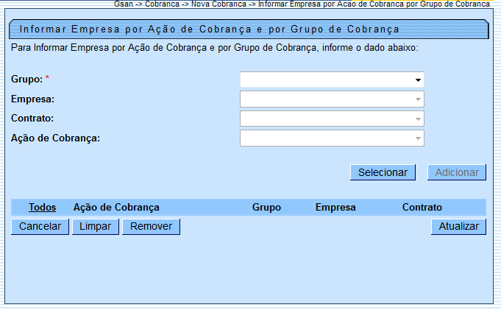Viewport: 501px width, 310px height.
Task: Click the Atualizar button
Action: pyautogui.click(x=458, y=227)
